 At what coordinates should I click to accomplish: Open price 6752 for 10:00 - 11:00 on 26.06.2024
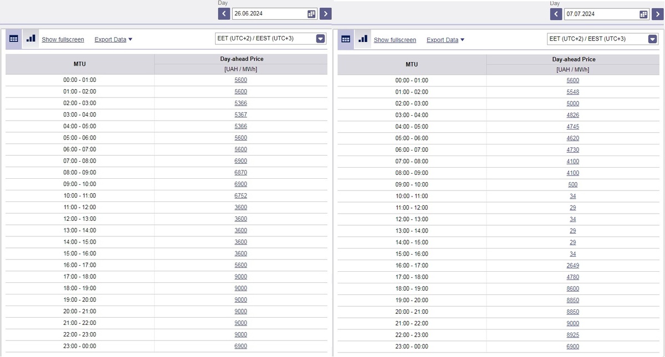[x=241, y=196]
